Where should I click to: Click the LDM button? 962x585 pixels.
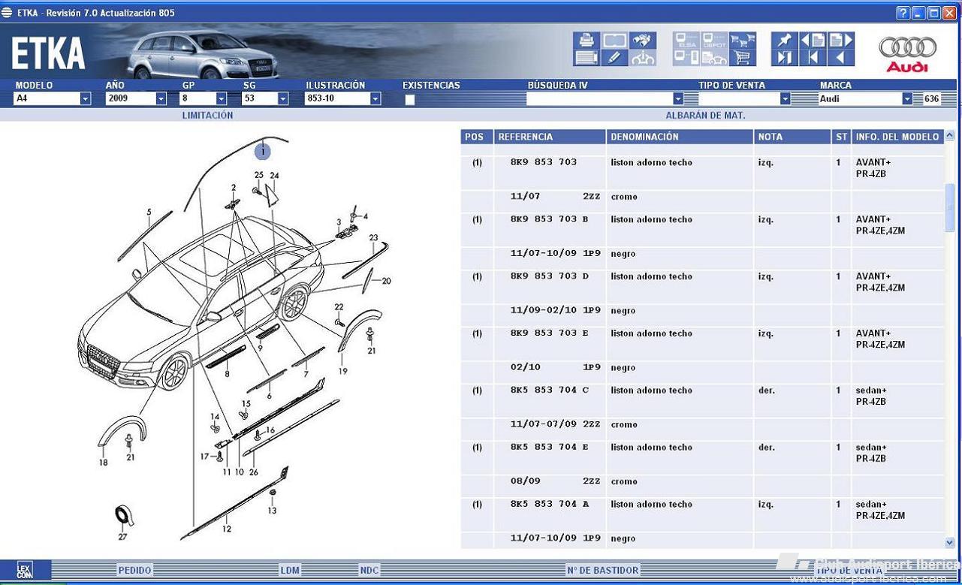point(290,570)
